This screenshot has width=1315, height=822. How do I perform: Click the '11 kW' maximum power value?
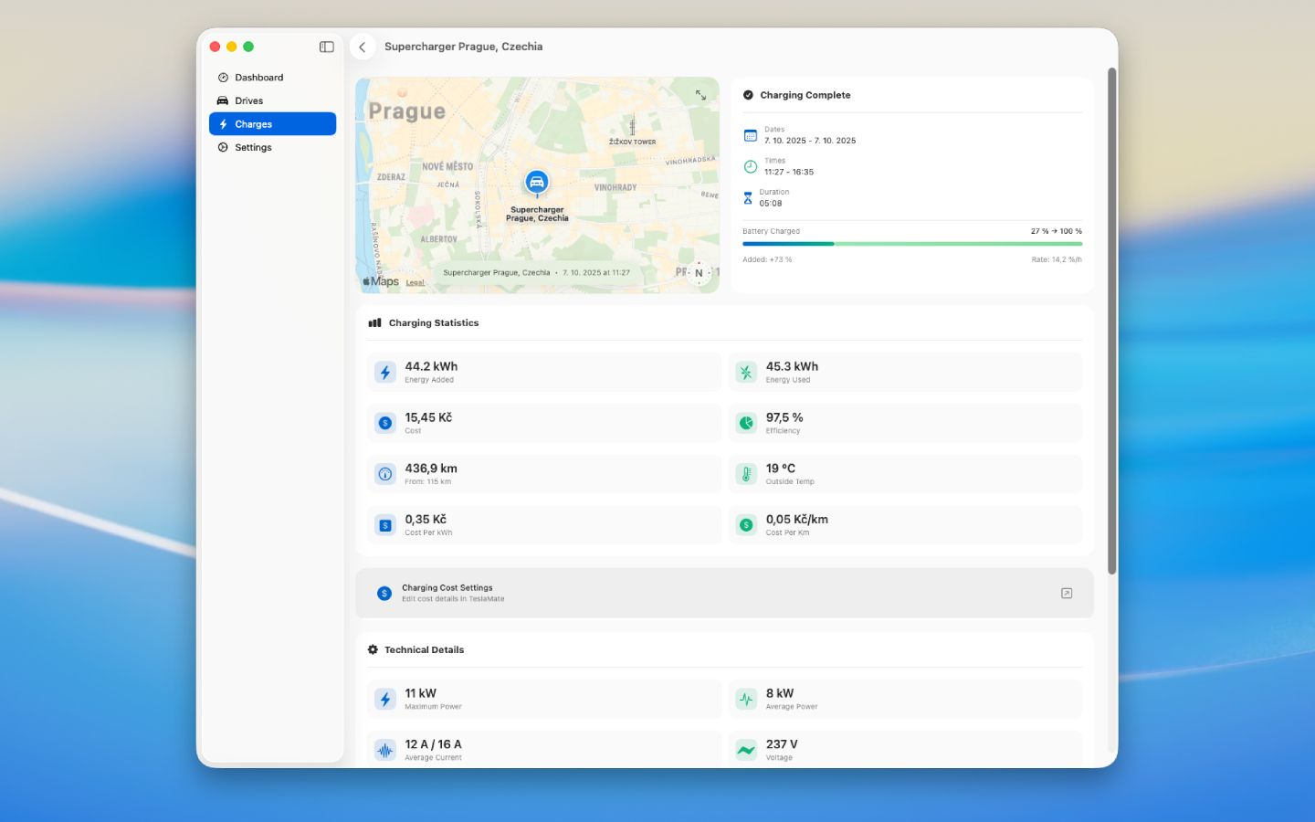click(x=421, y=693)
